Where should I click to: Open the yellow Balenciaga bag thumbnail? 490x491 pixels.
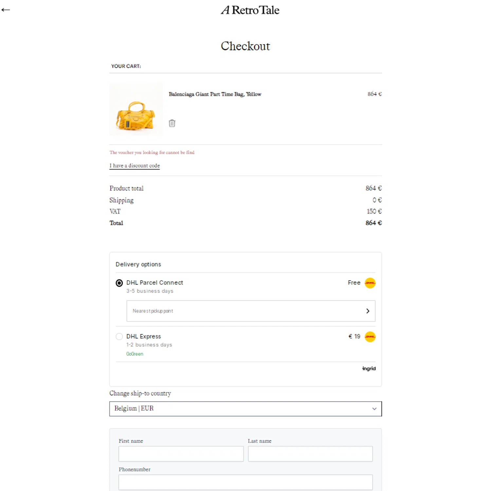pos(136,109)
